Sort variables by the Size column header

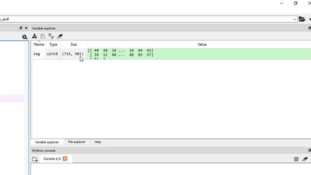[73, 44]
